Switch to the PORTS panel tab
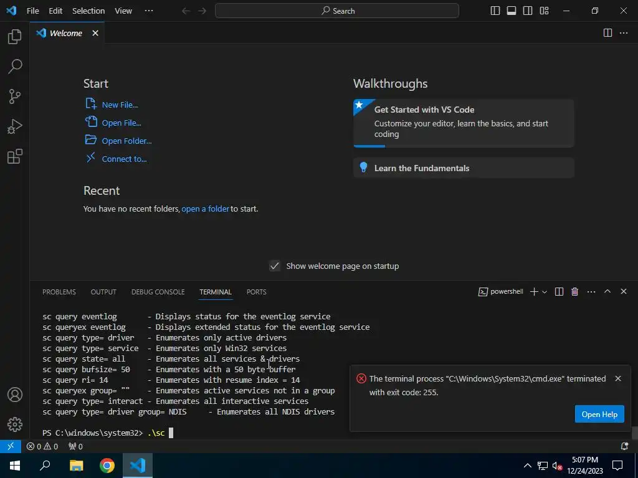 256,292
